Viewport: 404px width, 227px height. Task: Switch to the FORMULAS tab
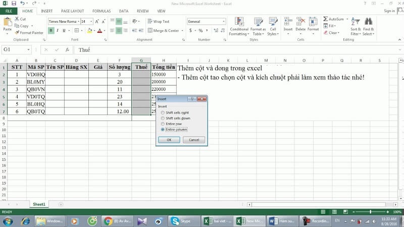102,11
